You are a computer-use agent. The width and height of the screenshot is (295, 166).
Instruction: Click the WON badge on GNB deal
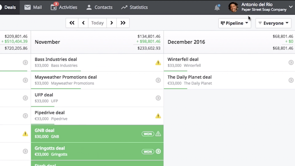click(148, 134)
